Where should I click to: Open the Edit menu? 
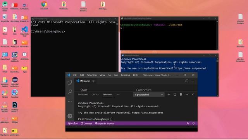tap(82, 75)
